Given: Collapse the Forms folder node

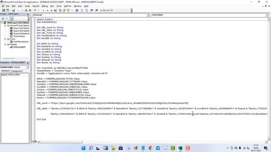Looking at the screenshot, I should point(5,39).
